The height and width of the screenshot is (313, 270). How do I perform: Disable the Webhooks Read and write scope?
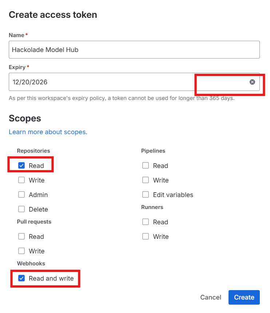pos(21,278)
